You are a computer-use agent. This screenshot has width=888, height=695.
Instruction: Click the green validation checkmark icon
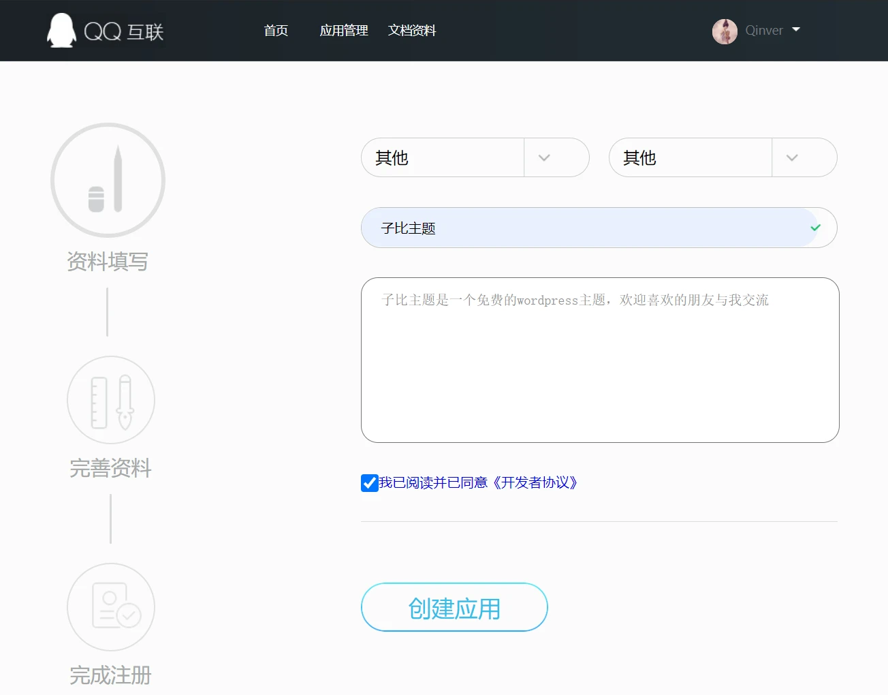[x=815, y=228]
